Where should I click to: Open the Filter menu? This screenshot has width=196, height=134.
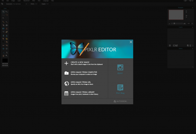(34, 1)
